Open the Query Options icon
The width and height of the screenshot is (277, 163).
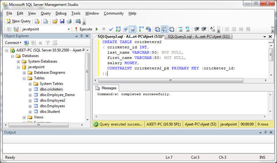pos(126,29)
